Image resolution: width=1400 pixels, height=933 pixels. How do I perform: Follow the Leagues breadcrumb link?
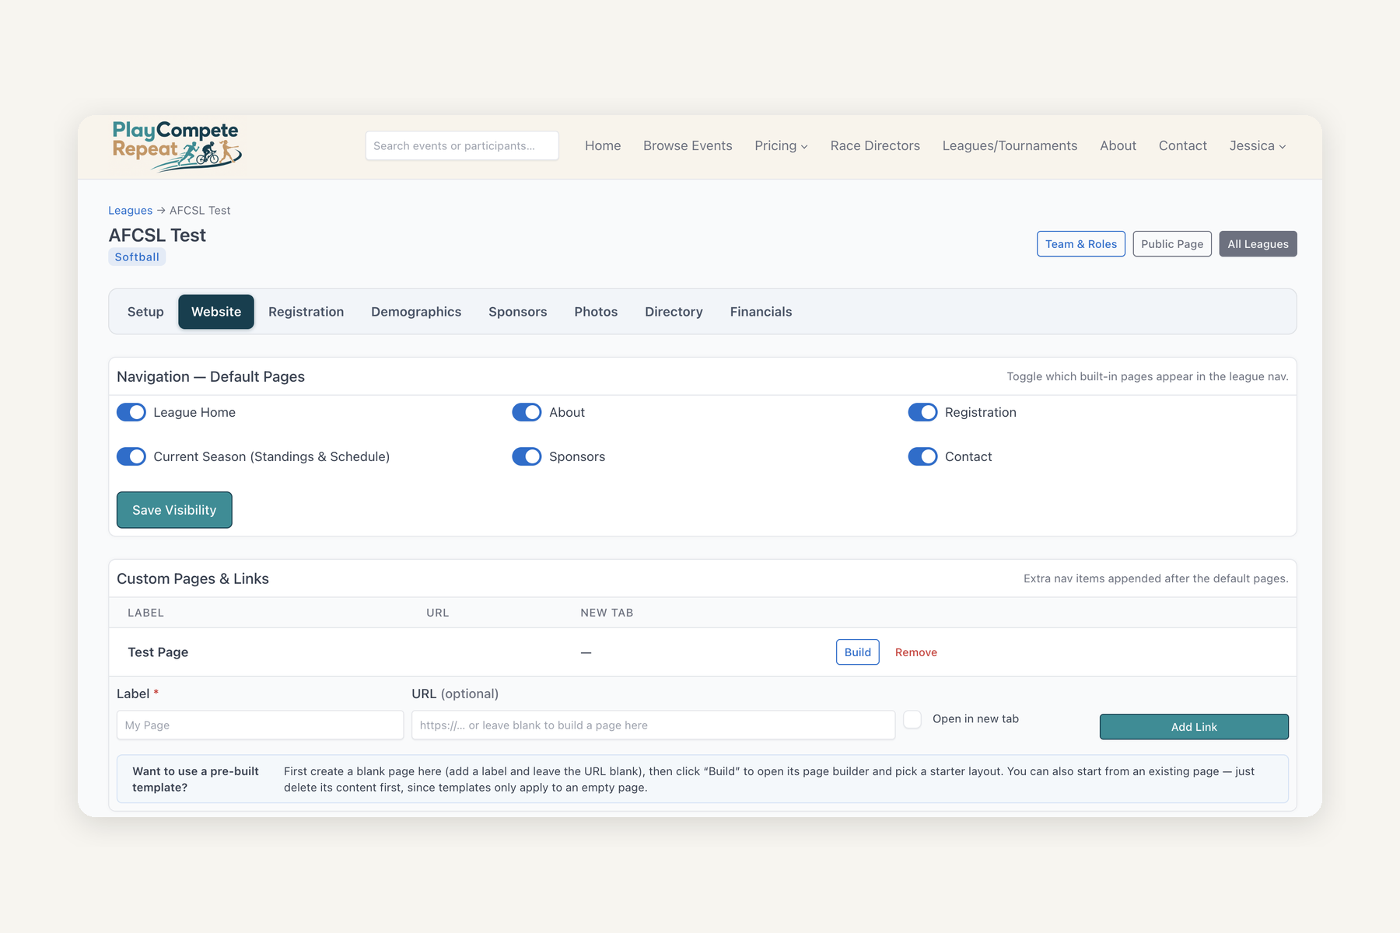coord(130,211)
